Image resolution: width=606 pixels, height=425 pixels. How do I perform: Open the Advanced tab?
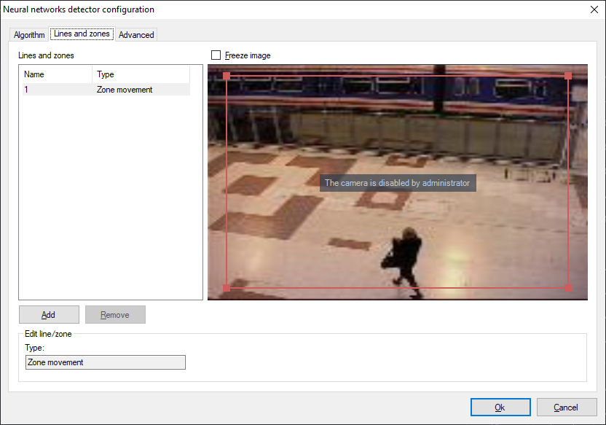coord(136,35)
